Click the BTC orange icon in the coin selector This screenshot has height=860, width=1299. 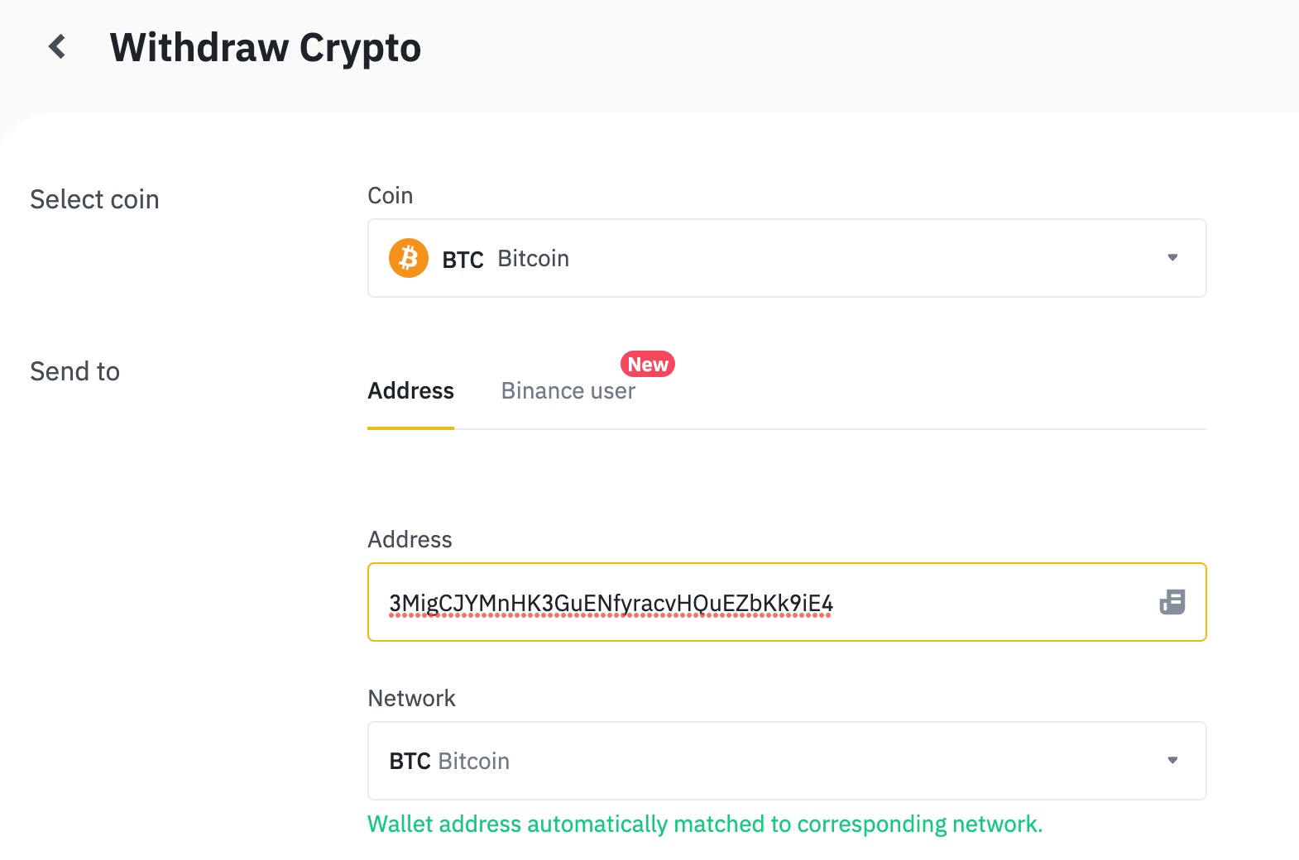click(409, 258)
